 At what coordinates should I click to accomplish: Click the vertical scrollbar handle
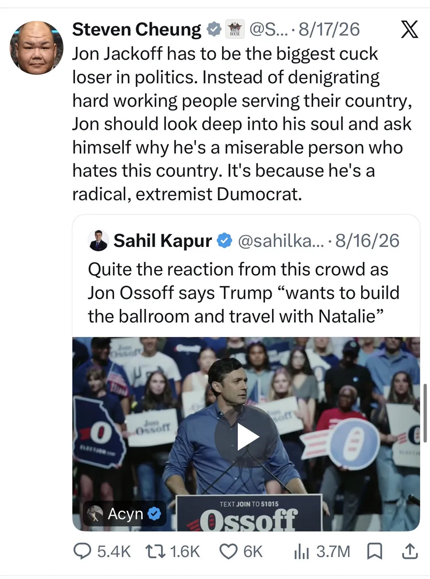pos(425,412)
